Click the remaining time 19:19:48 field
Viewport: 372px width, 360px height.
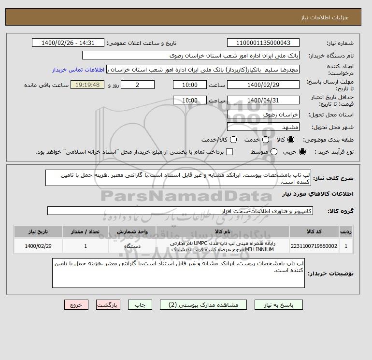87,85
